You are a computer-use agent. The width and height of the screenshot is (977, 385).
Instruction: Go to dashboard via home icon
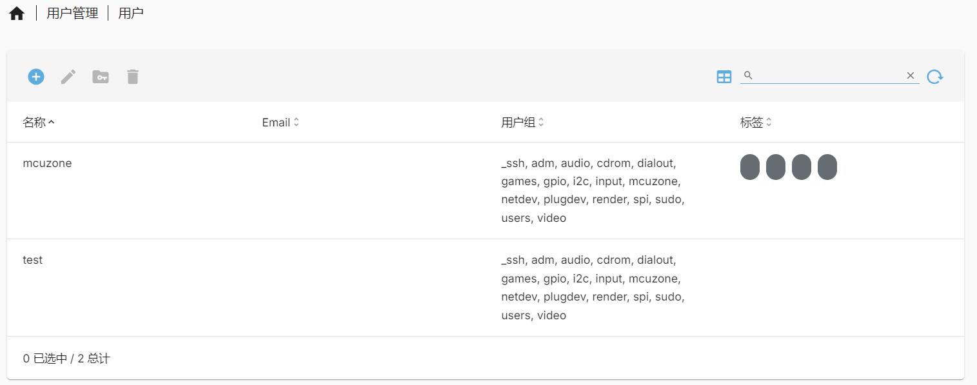(17, 14)
